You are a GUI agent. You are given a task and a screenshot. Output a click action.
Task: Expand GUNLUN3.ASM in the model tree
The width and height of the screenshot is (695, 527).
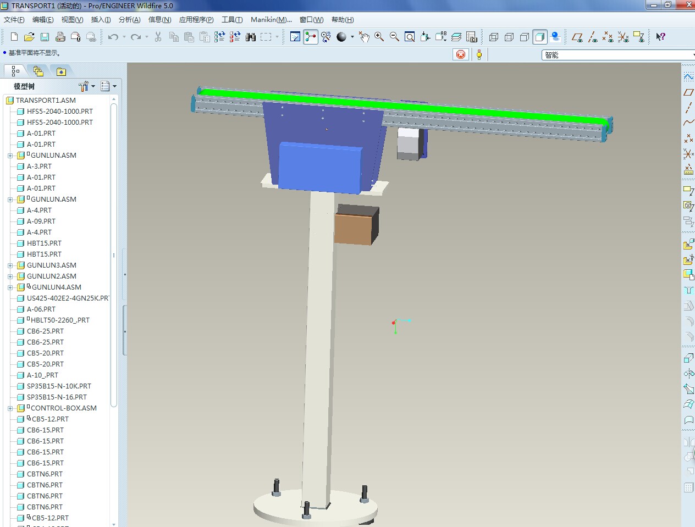tap(11, 265)
